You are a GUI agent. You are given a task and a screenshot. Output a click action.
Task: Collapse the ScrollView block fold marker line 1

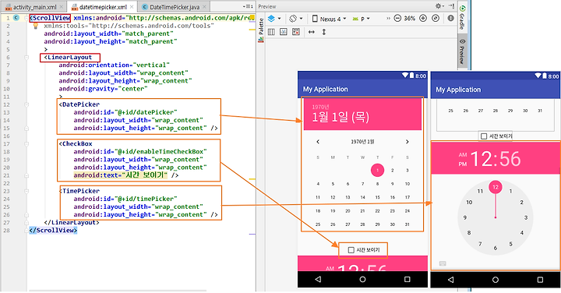click(x=26, y=17)
